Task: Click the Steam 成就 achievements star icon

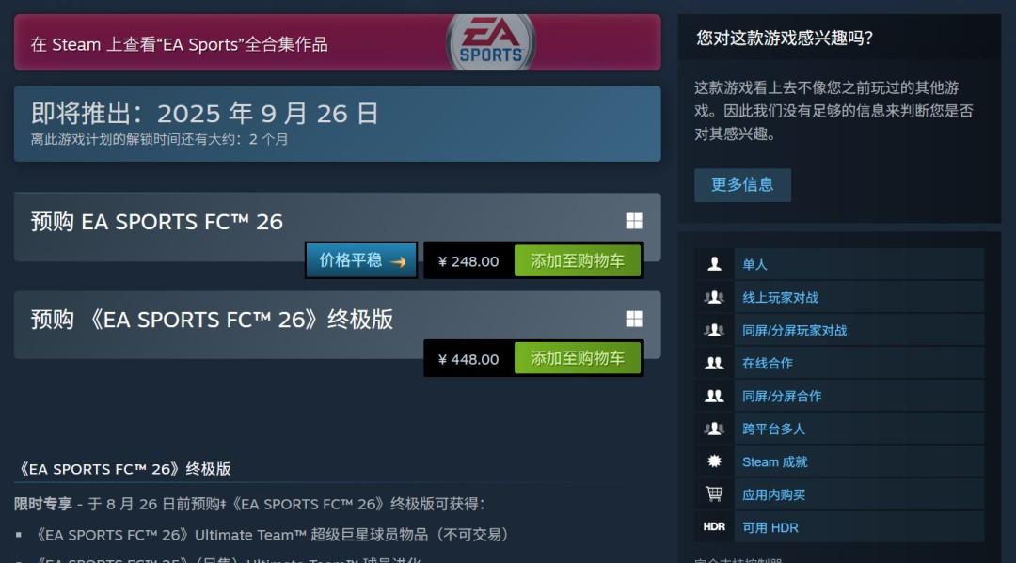Action: coord(714,461)
